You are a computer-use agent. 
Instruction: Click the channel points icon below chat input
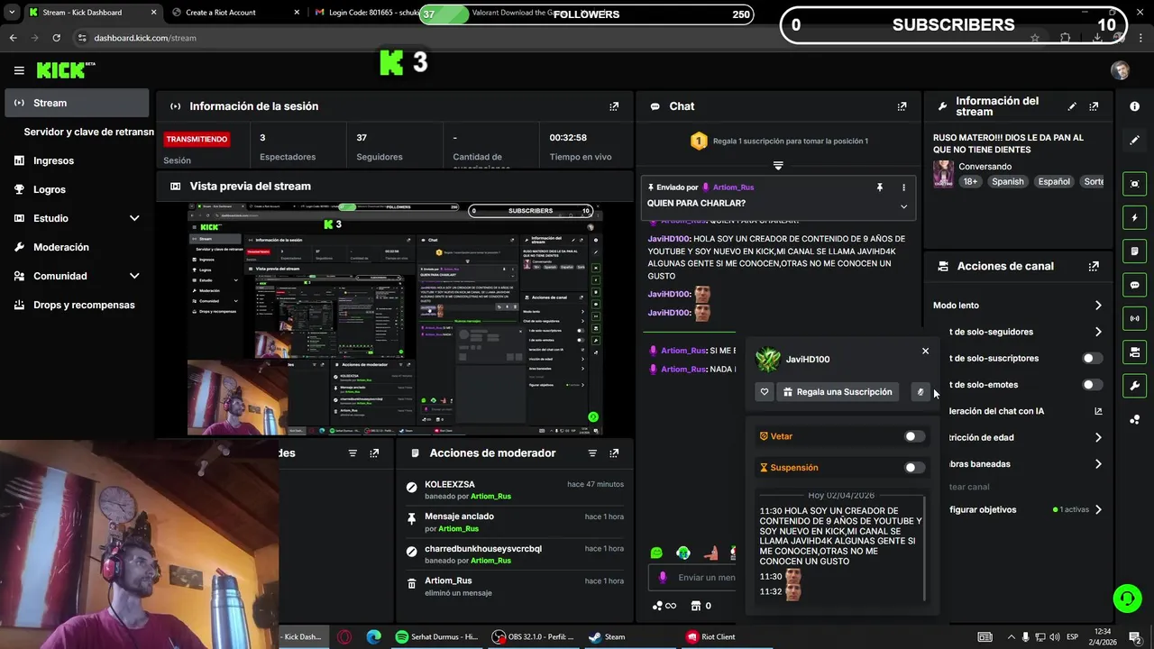pyautogui.click(x=664, y=606)
